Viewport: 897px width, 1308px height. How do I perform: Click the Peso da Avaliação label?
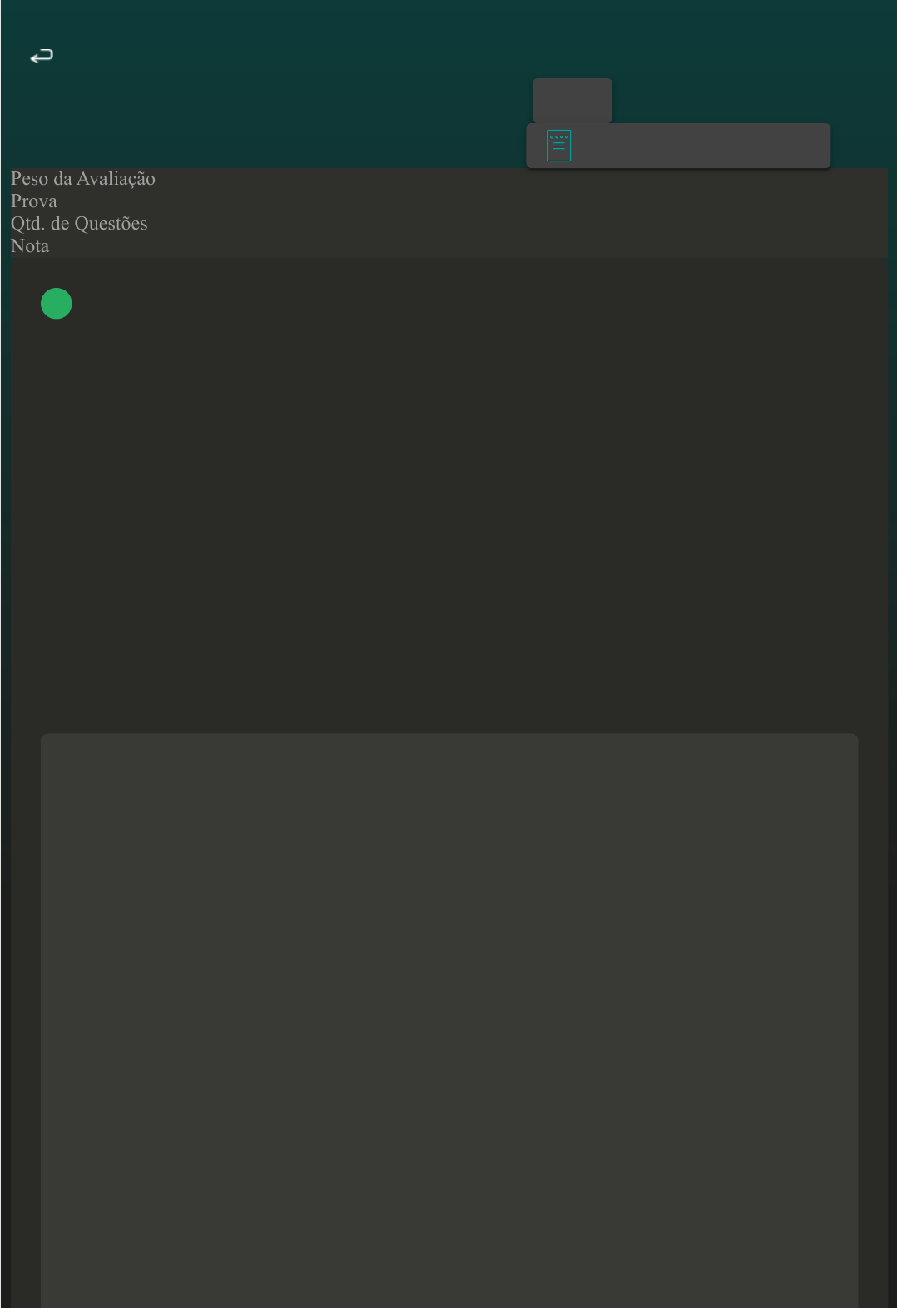(83, 179)
